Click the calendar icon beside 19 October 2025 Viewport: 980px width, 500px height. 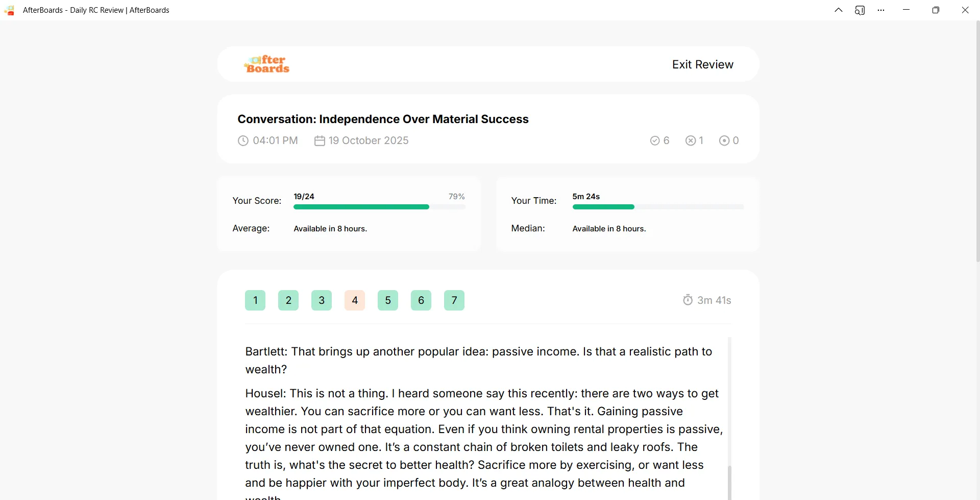click(x=320, y=141)
